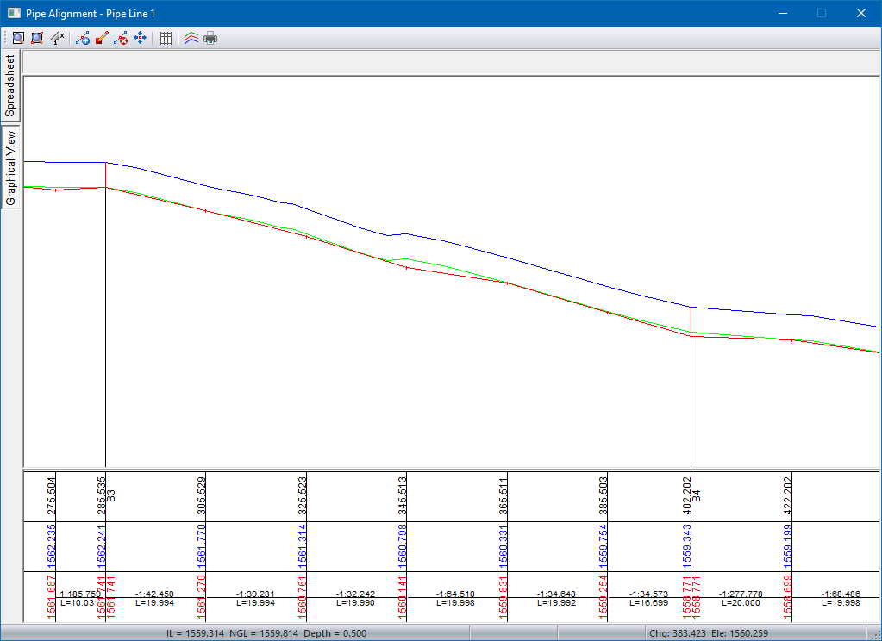Toggle the grid display icon
882x641 pixels.
coord(166,38)
